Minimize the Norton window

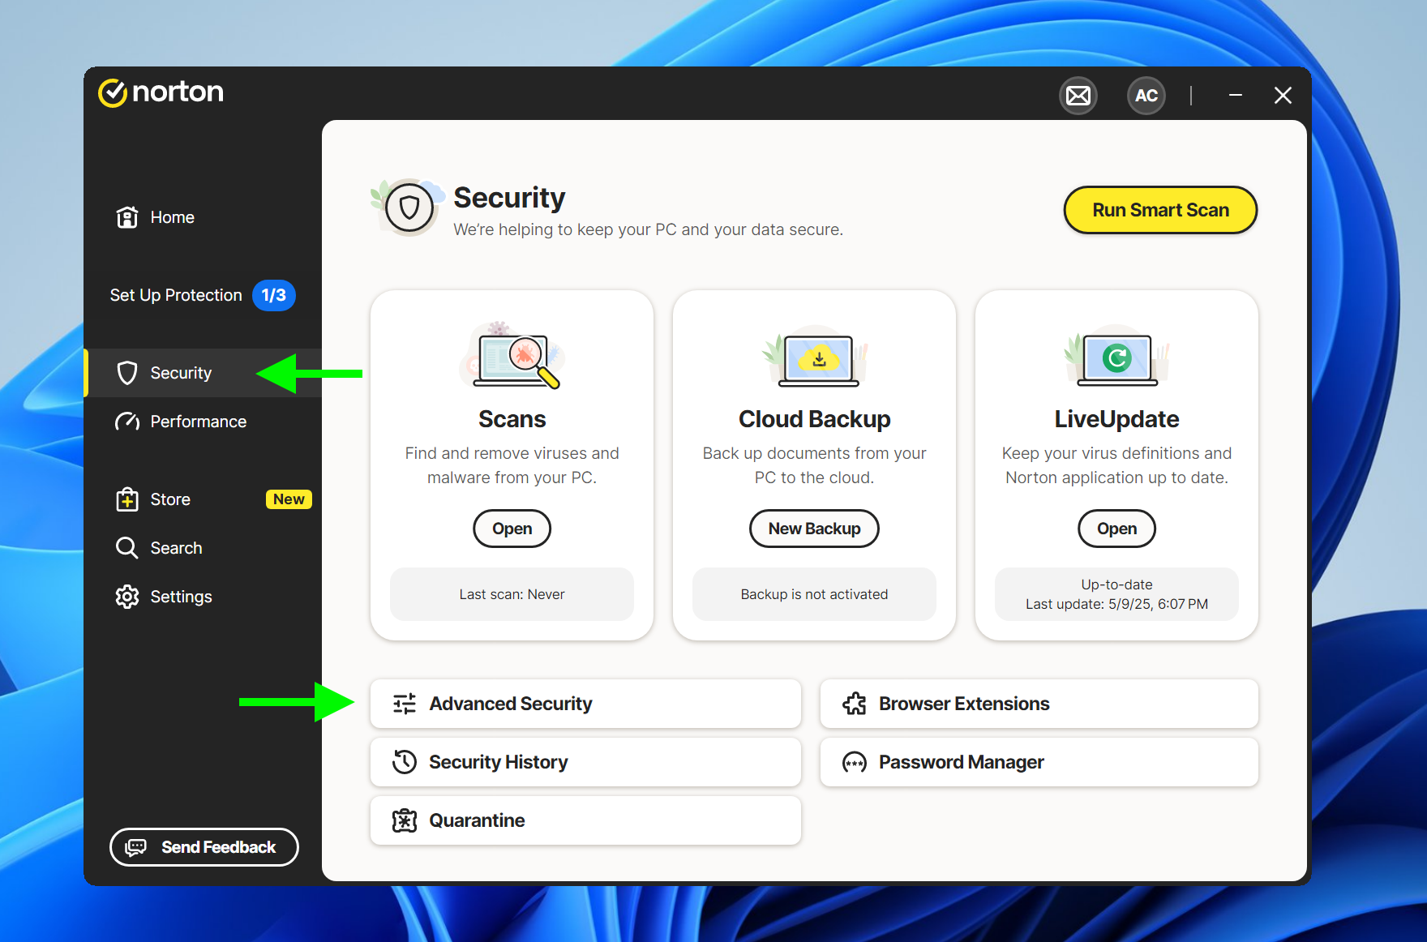(x=1236, y=96)
